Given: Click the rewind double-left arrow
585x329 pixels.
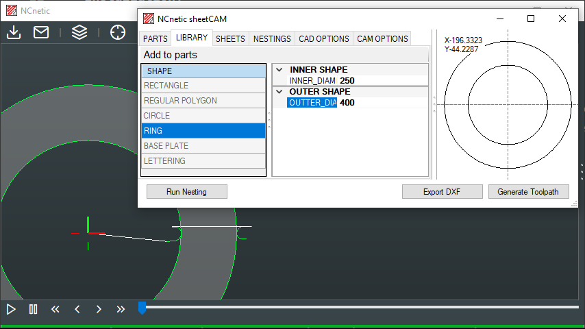Looking at the screenshot, I should tap(55, 309).
